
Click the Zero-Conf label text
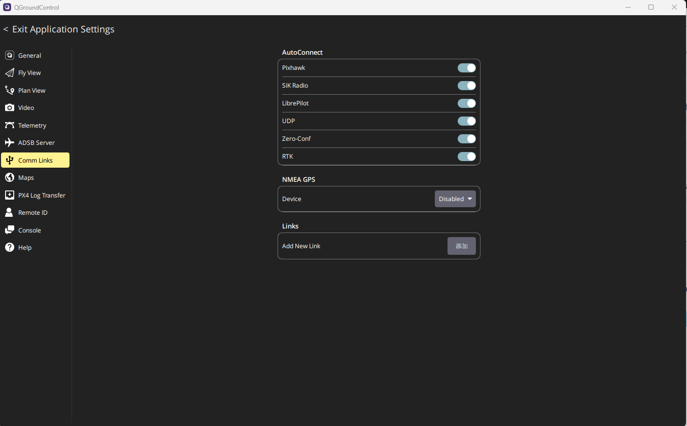tap(296, 139)
